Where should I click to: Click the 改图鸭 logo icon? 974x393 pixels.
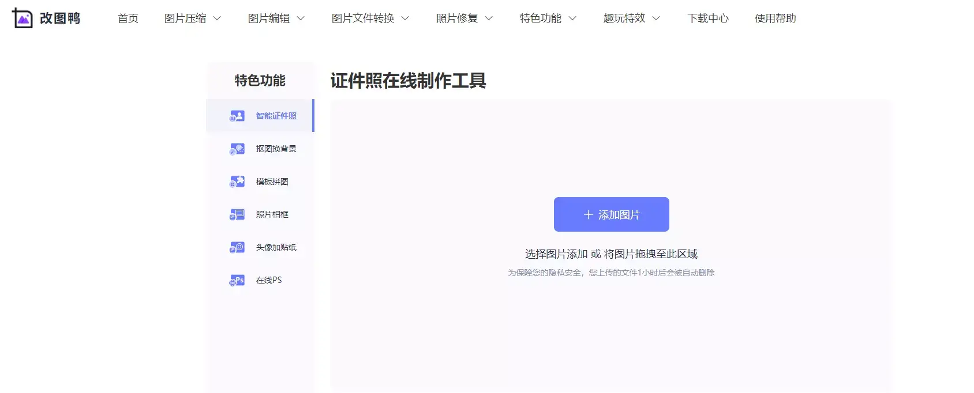point(22,18)
